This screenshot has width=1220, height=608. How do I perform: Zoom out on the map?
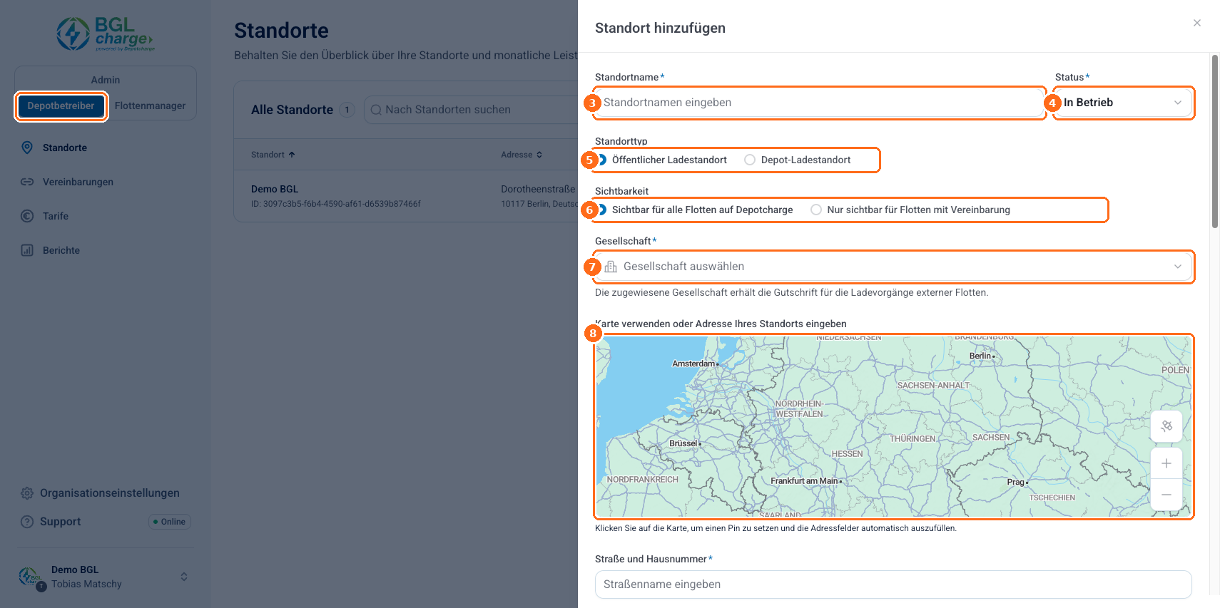coord(1166,495)
